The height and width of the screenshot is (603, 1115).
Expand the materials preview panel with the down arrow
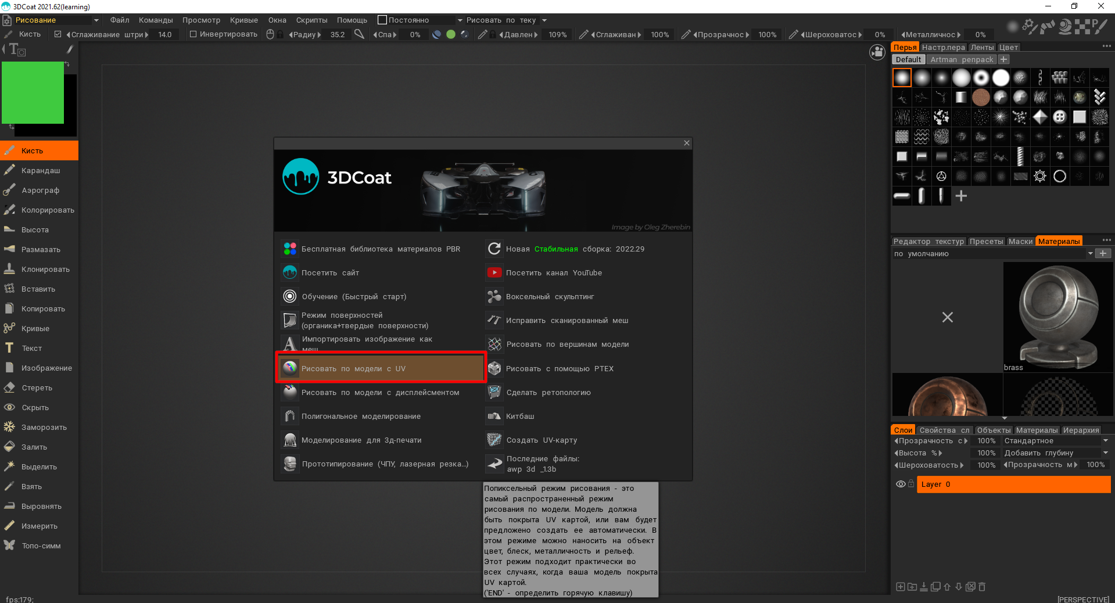coord(1005,418)
